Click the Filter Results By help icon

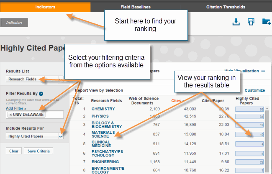41,94
